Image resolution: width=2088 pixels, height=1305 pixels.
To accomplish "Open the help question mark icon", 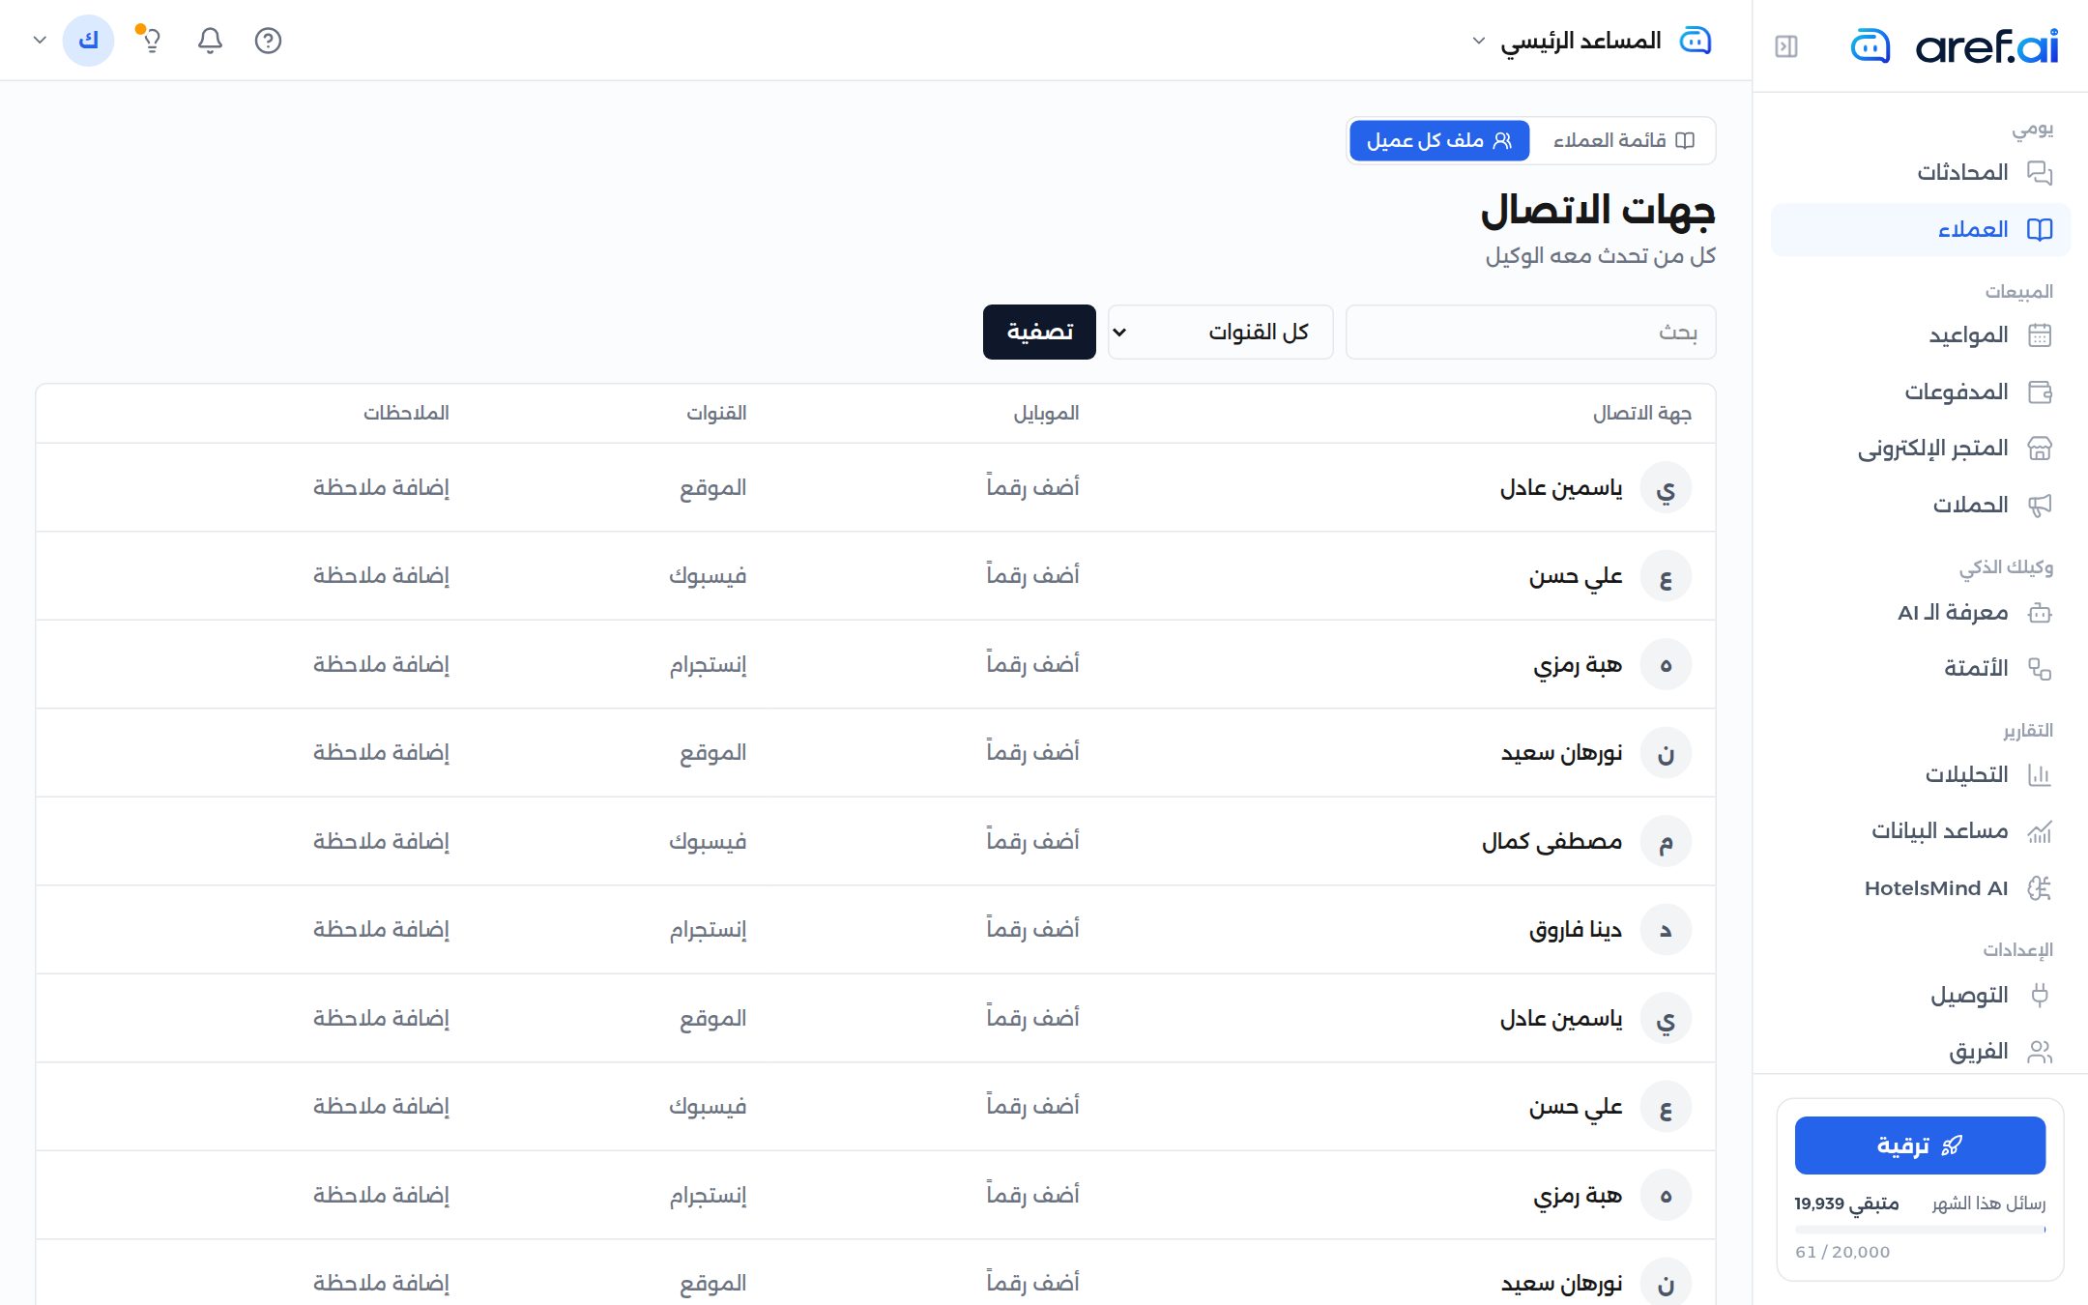I will point(268,41).
